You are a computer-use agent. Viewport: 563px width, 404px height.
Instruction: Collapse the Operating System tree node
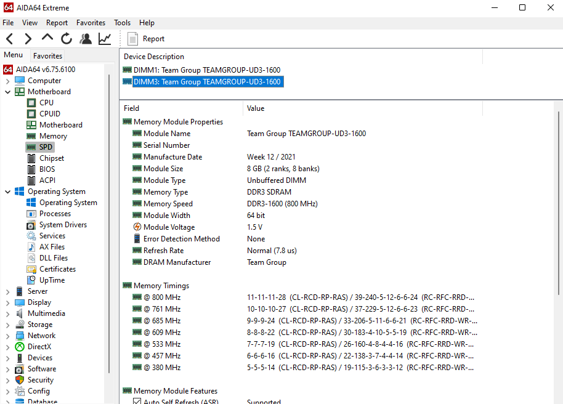(8, 192)
